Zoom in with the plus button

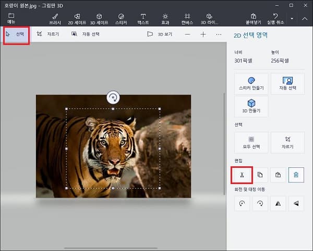[203, 35]
